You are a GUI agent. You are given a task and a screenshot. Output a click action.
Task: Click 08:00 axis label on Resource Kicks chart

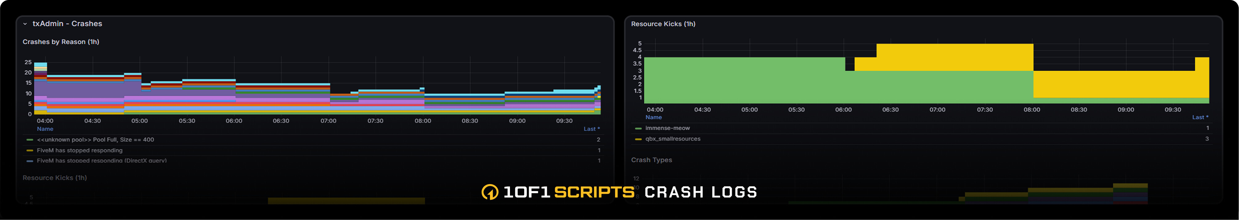(1032, 110)
